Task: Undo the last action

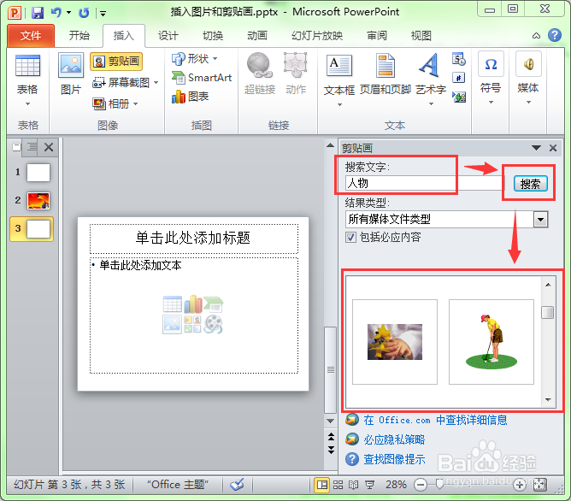Action: click(56, 13)
